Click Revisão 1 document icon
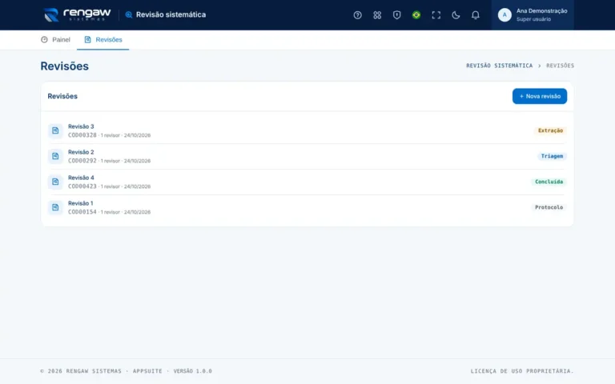The image size is (615, 384). click(55, 207)
